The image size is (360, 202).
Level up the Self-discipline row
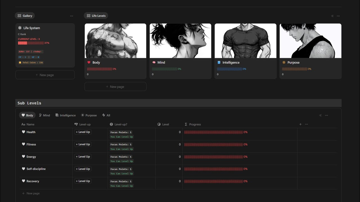(83, 169)
